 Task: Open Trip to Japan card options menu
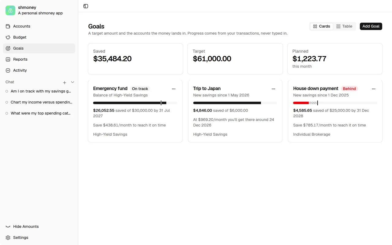pos(273,89)
